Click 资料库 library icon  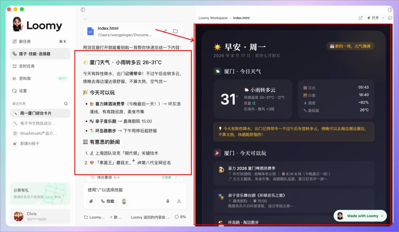click(x=14, y=78)
